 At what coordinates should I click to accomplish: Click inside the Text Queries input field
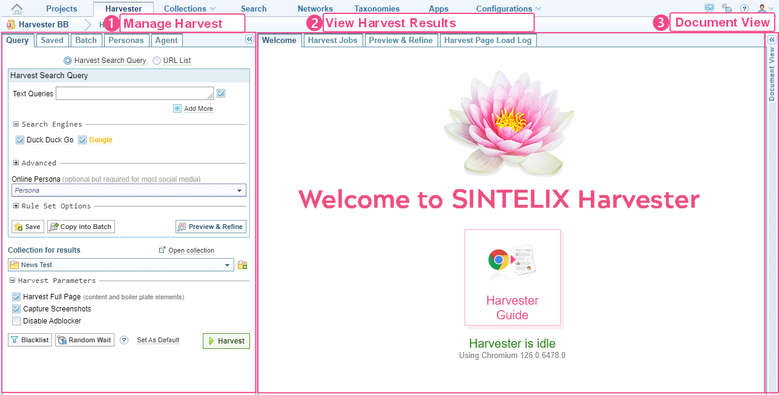[x=134, y=93]
